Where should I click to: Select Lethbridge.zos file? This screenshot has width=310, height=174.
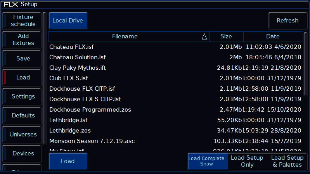175,131
